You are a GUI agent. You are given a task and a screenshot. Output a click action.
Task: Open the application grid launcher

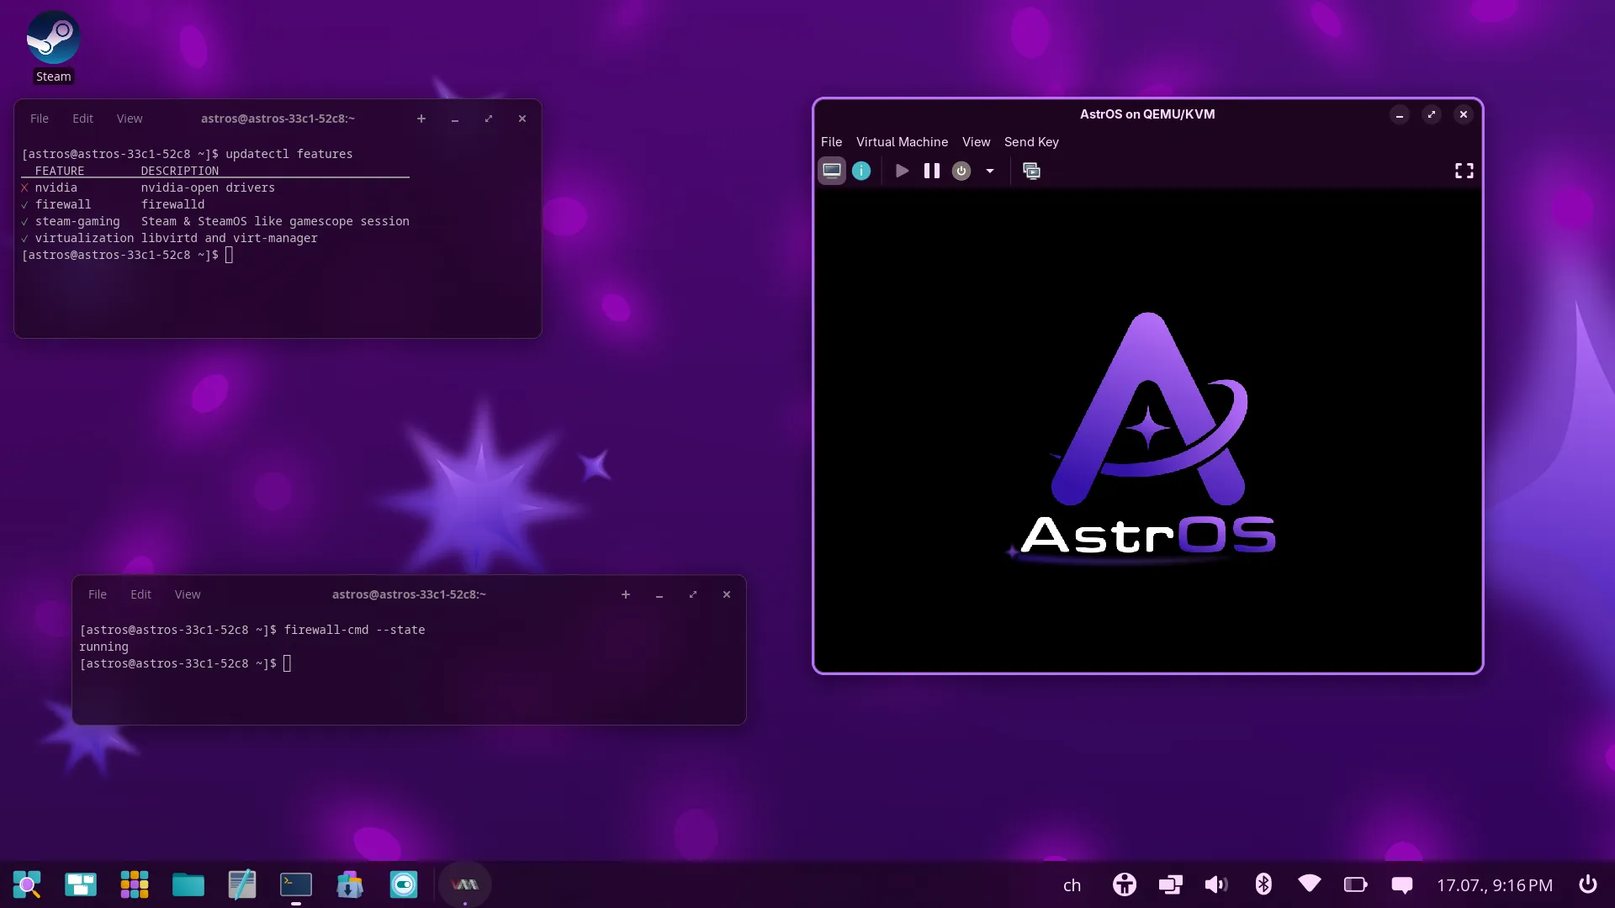coord(135,884)
